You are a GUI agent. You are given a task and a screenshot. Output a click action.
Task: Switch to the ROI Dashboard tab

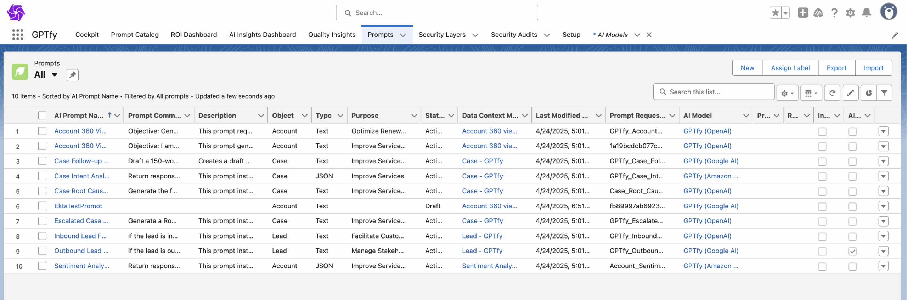pyautogui.click(x=194, y=35)
